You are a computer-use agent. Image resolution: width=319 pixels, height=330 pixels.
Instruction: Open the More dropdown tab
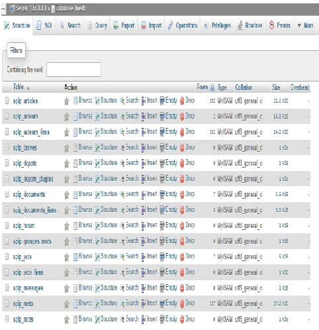click(x=305, y=25)
